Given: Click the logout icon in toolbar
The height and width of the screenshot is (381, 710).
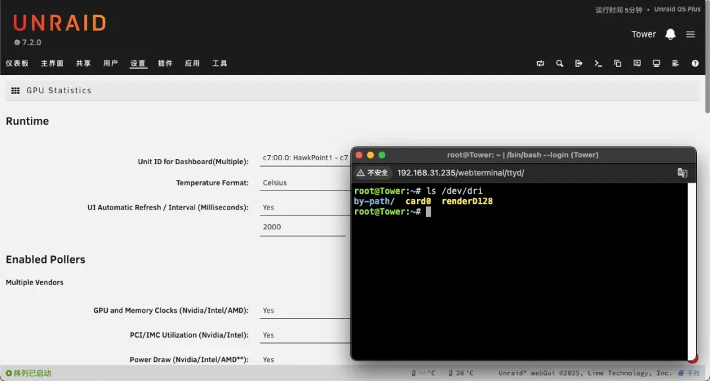Looking at the screenshot, I should [x=579, y=64].
